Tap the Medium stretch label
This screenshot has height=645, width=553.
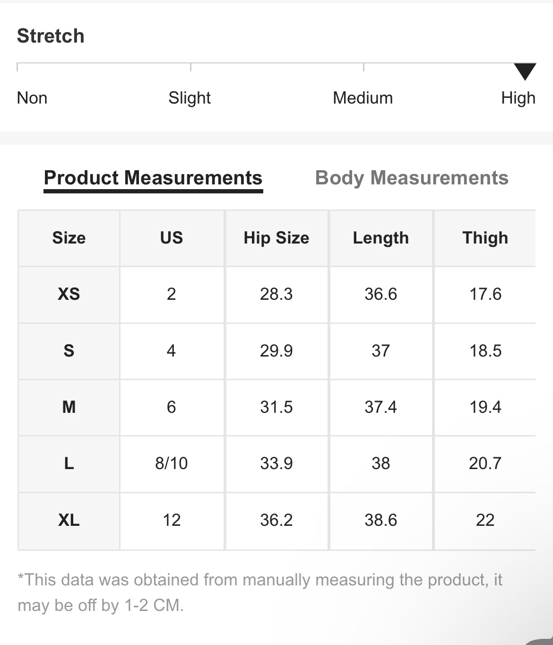coord(363,98)
